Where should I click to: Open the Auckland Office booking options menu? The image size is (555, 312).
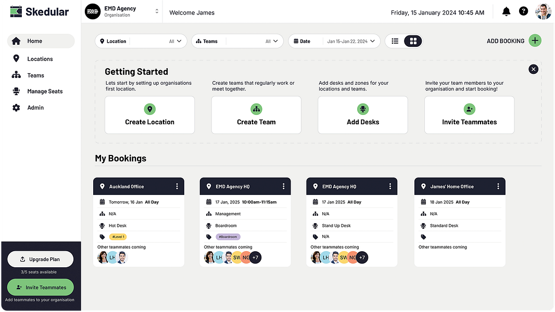pos(177,186)
